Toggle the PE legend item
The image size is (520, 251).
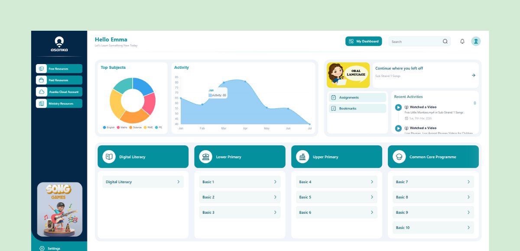coord(159,128)
